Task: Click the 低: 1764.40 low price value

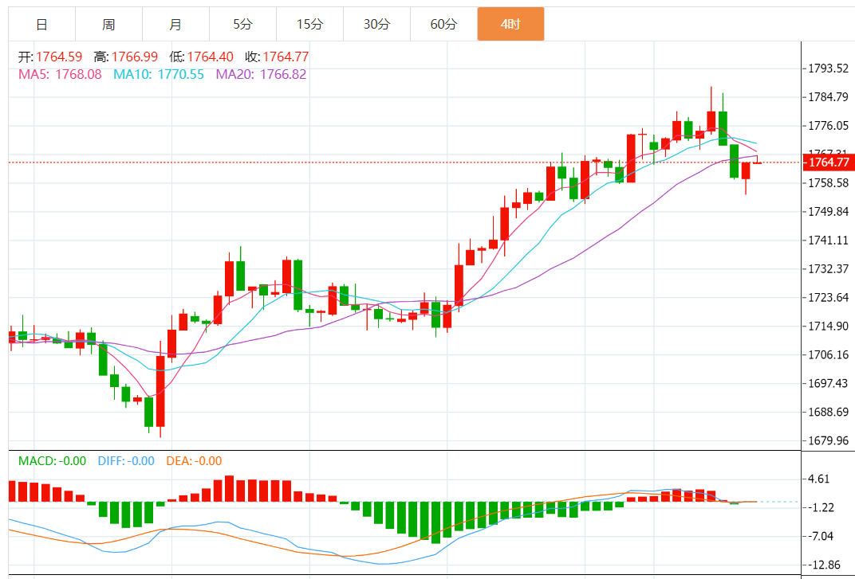Action: point(201,57)
